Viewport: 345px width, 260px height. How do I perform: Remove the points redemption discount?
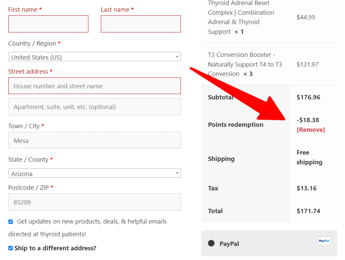311,130
